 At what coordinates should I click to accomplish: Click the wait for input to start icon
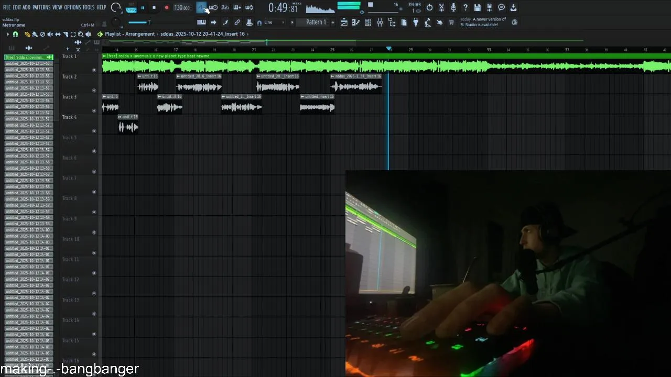(x=213, y=7)
